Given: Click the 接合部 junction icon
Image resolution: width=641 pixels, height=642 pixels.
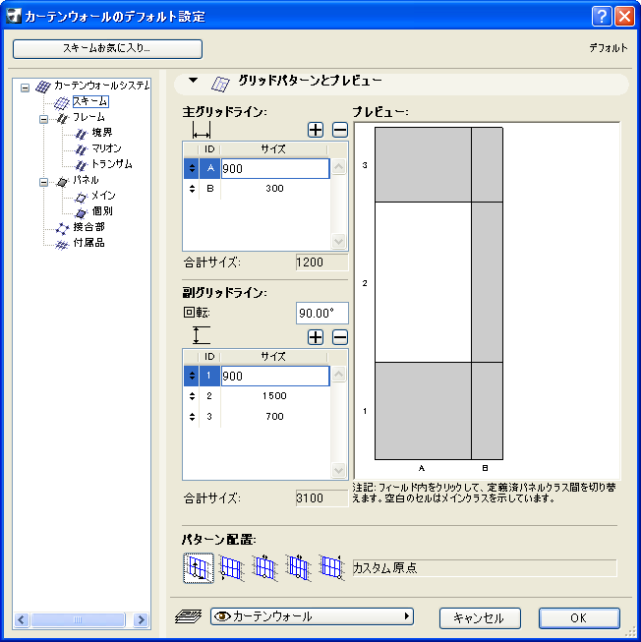Looking at the screenshot, I should [x=62, y=229].
